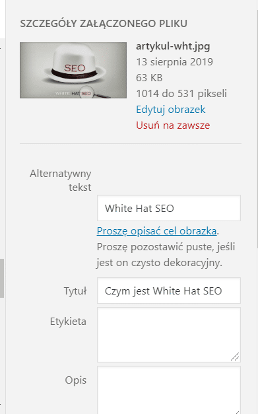The height and width of the screenshot is (414, 258).
Task: Click the white hat SEO image thumbnail
Action: pos(73,70)
